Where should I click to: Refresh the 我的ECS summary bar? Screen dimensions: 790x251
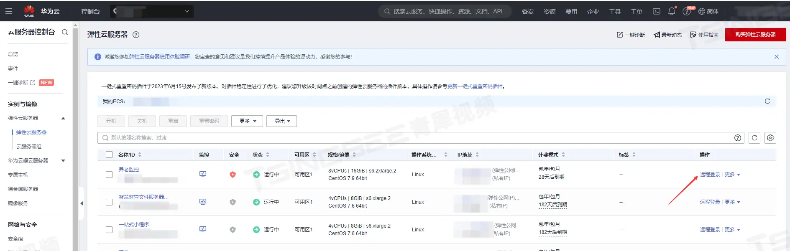767,101
